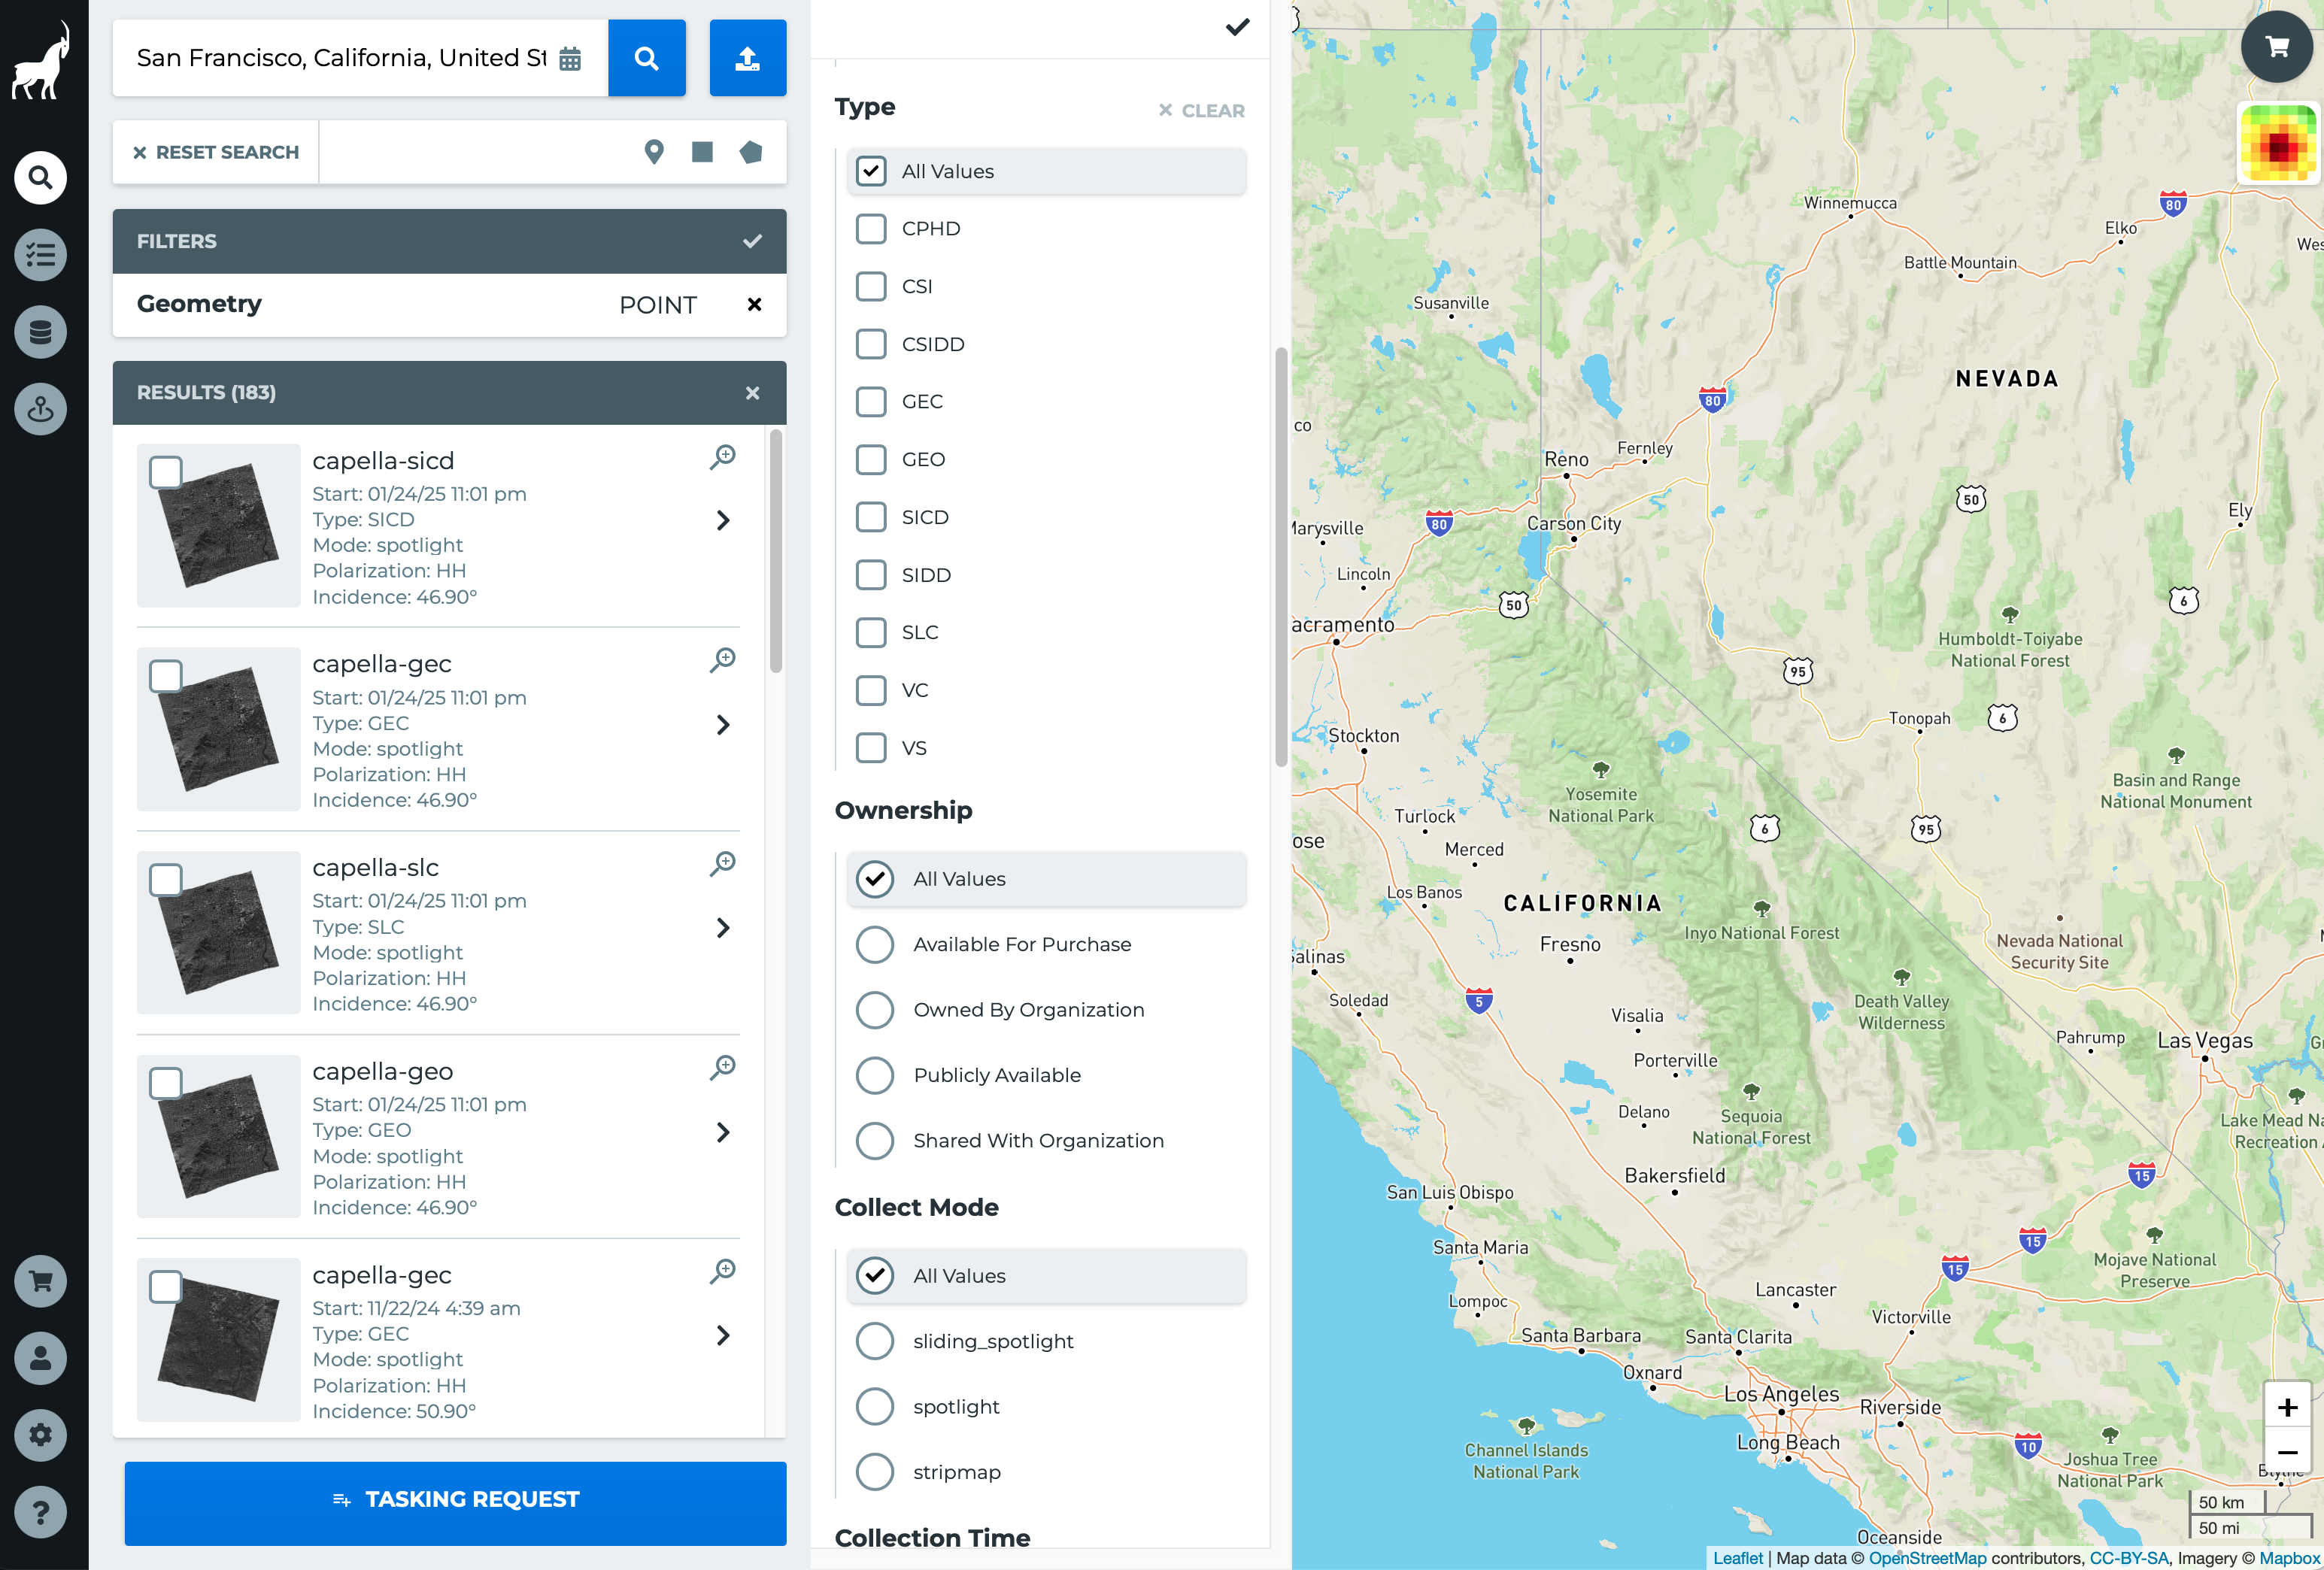The width and height of the screenshot is (2324, 1570).
Task: Select the rectangle geometry draw tool
Action: click(x=702, y=152)
